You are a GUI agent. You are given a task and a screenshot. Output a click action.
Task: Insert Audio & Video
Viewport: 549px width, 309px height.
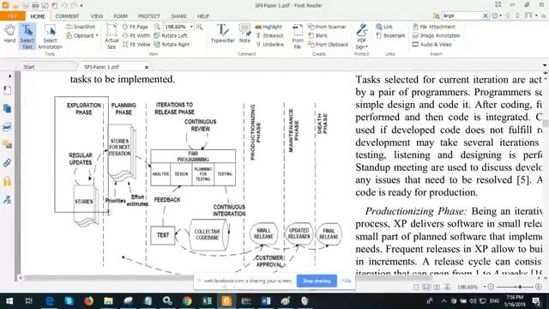(x=432, y=45)
